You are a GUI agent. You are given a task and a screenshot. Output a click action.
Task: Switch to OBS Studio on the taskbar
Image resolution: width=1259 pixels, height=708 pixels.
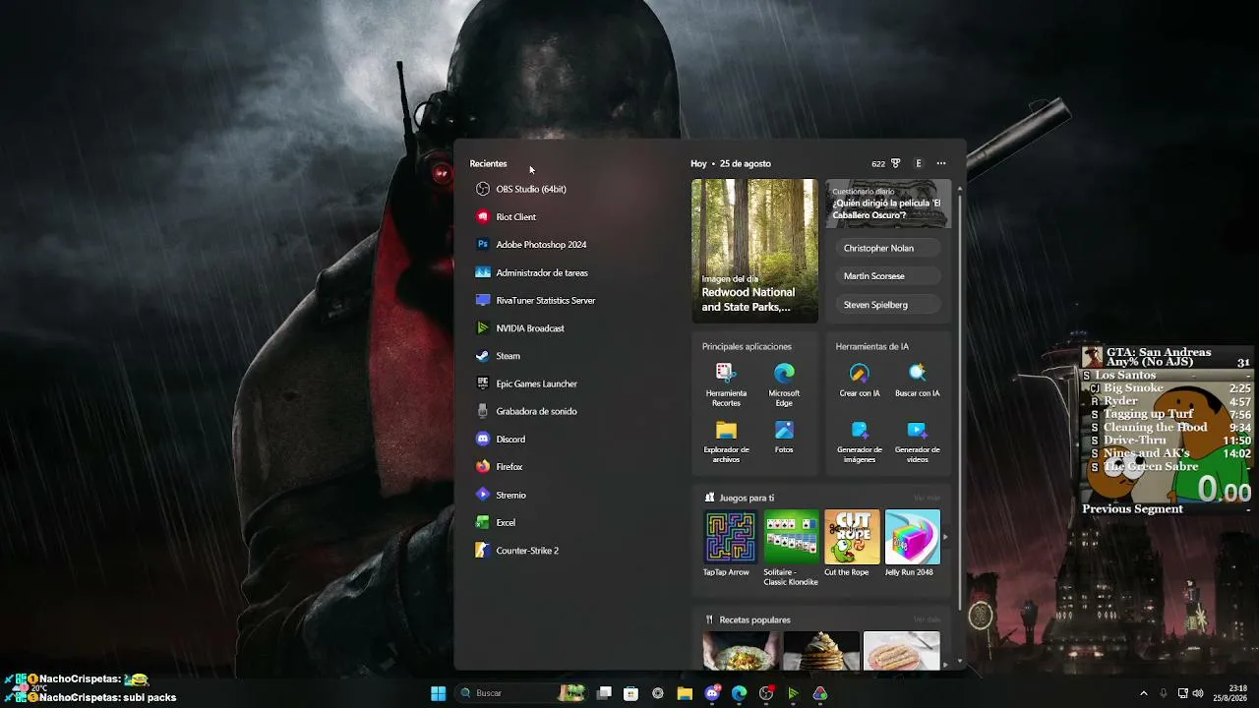coord(766,693)
